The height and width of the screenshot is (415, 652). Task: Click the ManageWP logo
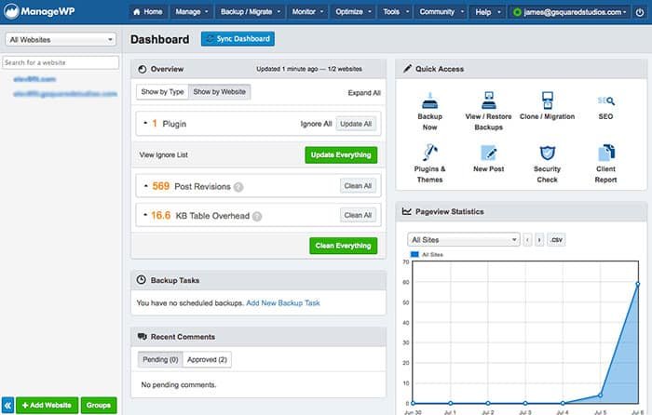point(39,11)
